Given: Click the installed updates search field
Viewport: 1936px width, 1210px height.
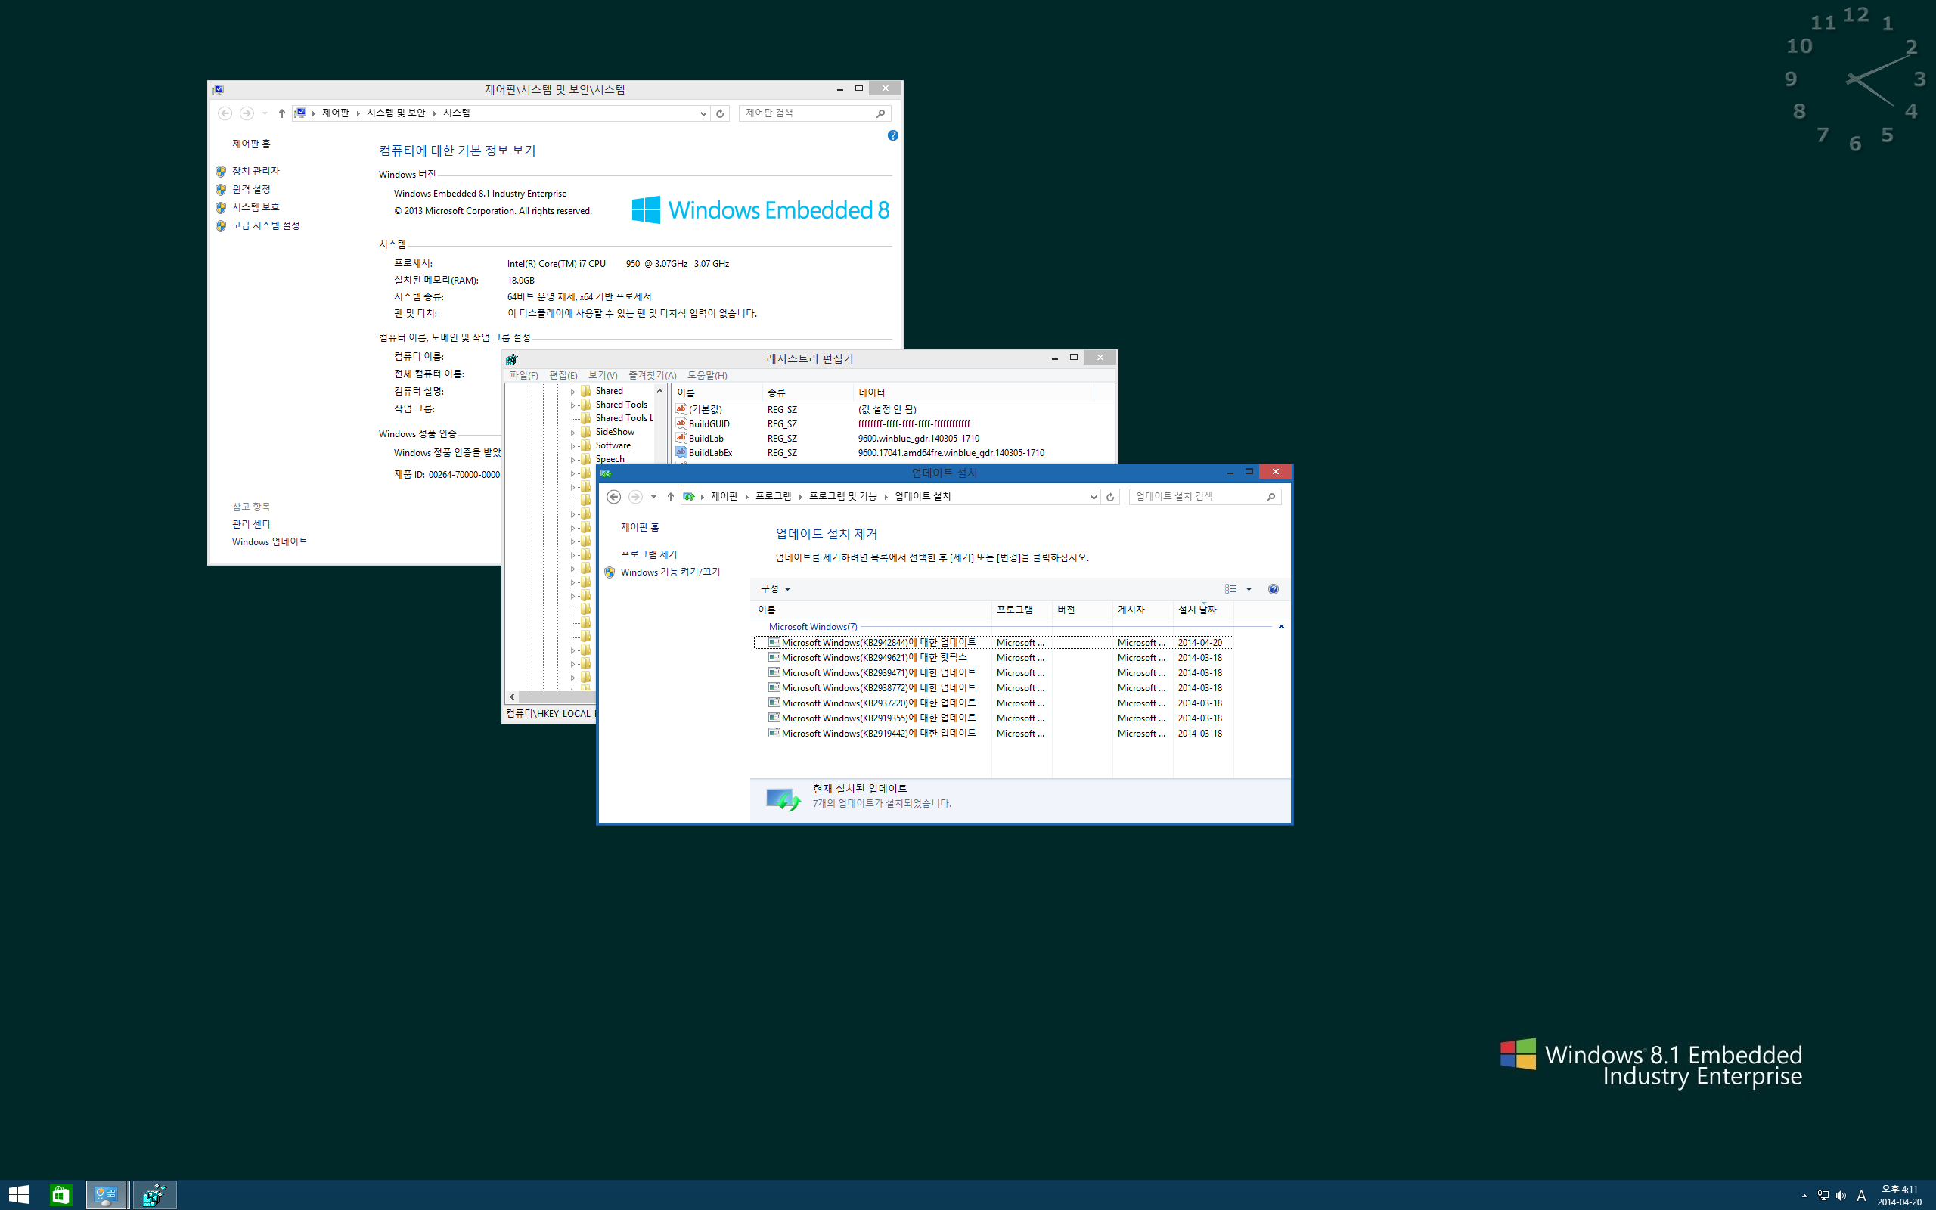Looking at the screenshot, I should click(1205, 497).
